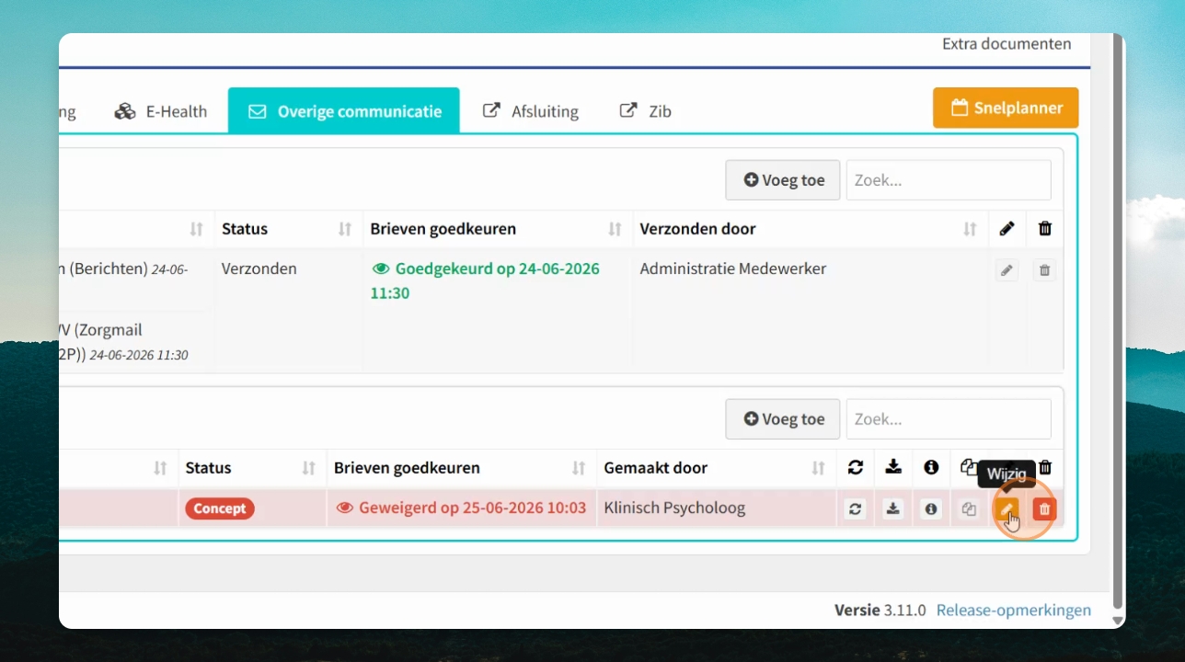
Task: Click the orange Snelplanner button
Action: coord(1006,108)
